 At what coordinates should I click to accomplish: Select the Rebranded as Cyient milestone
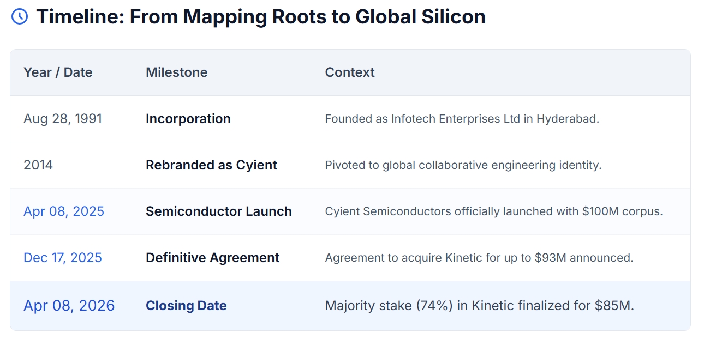pyautogui.click(x=211, y=165)
